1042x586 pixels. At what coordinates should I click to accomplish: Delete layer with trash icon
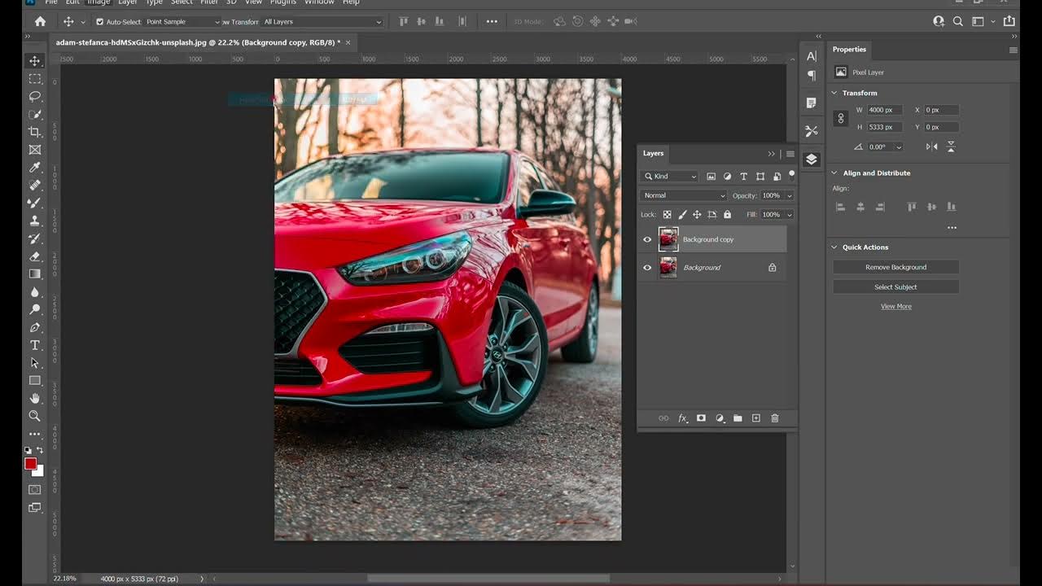tap(775, 418)
